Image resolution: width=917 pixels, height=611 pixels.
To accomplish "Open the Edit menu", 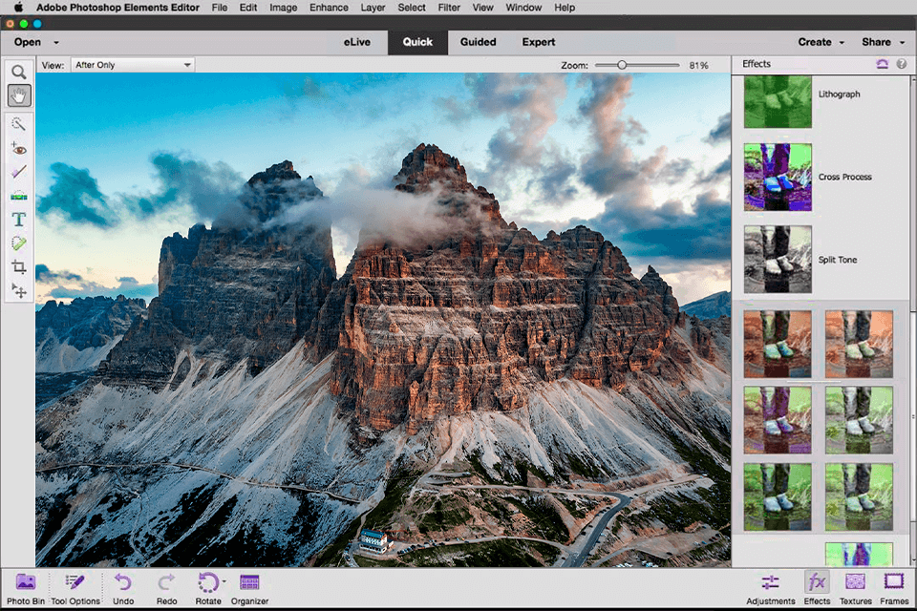I will click(248, 8).
